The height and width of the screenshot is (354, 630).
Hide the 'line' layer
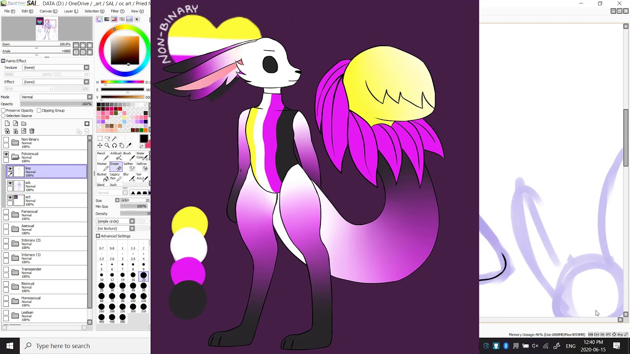10,169
